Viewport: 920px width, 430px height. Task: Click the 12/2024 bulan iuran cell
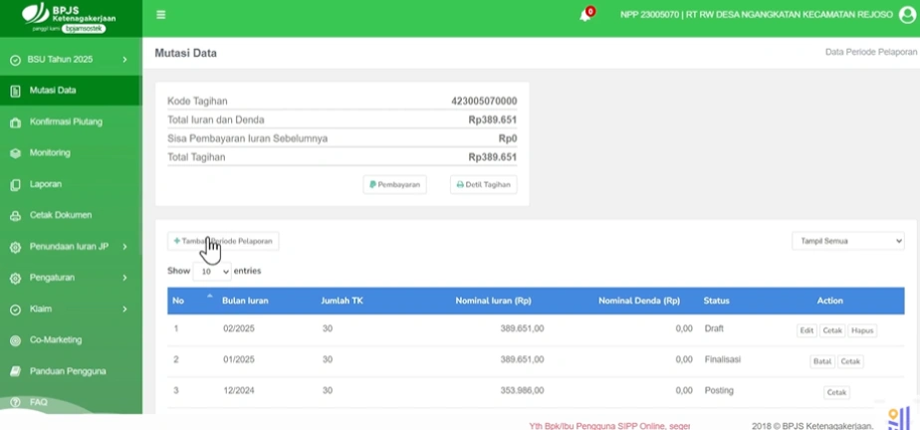[239, 391]
